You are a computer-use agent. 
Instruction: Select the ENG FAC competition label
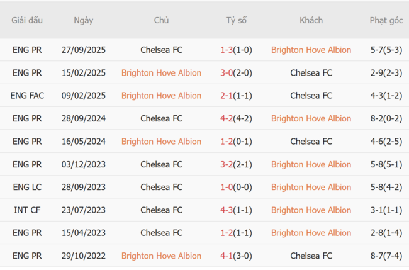pyautogui.click(x=27, y=96)
